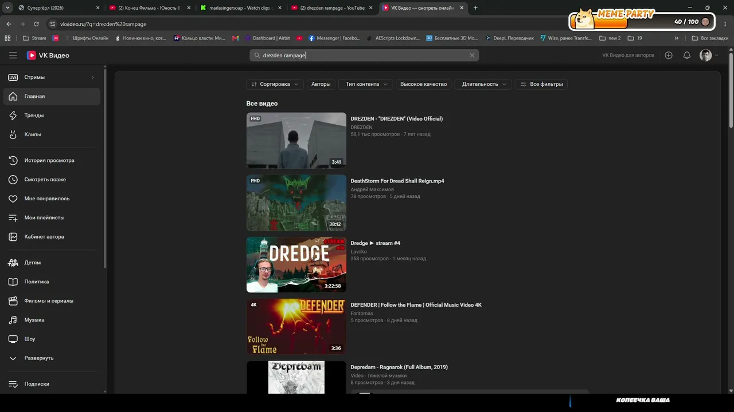The height and width of the screenshot is (412, 734).
Task: Open the Dashboard | Airbit bookmark
Action: point(267,38)
